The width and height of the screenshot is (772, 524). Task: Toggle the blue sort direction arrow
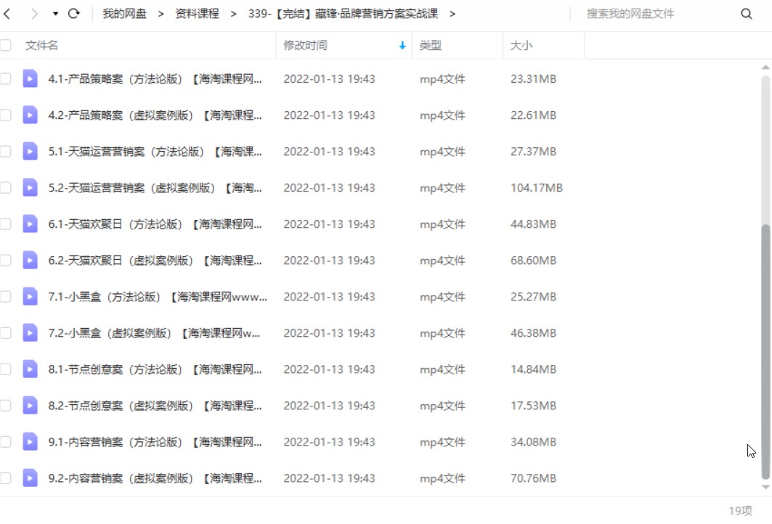tap(402, 45)
